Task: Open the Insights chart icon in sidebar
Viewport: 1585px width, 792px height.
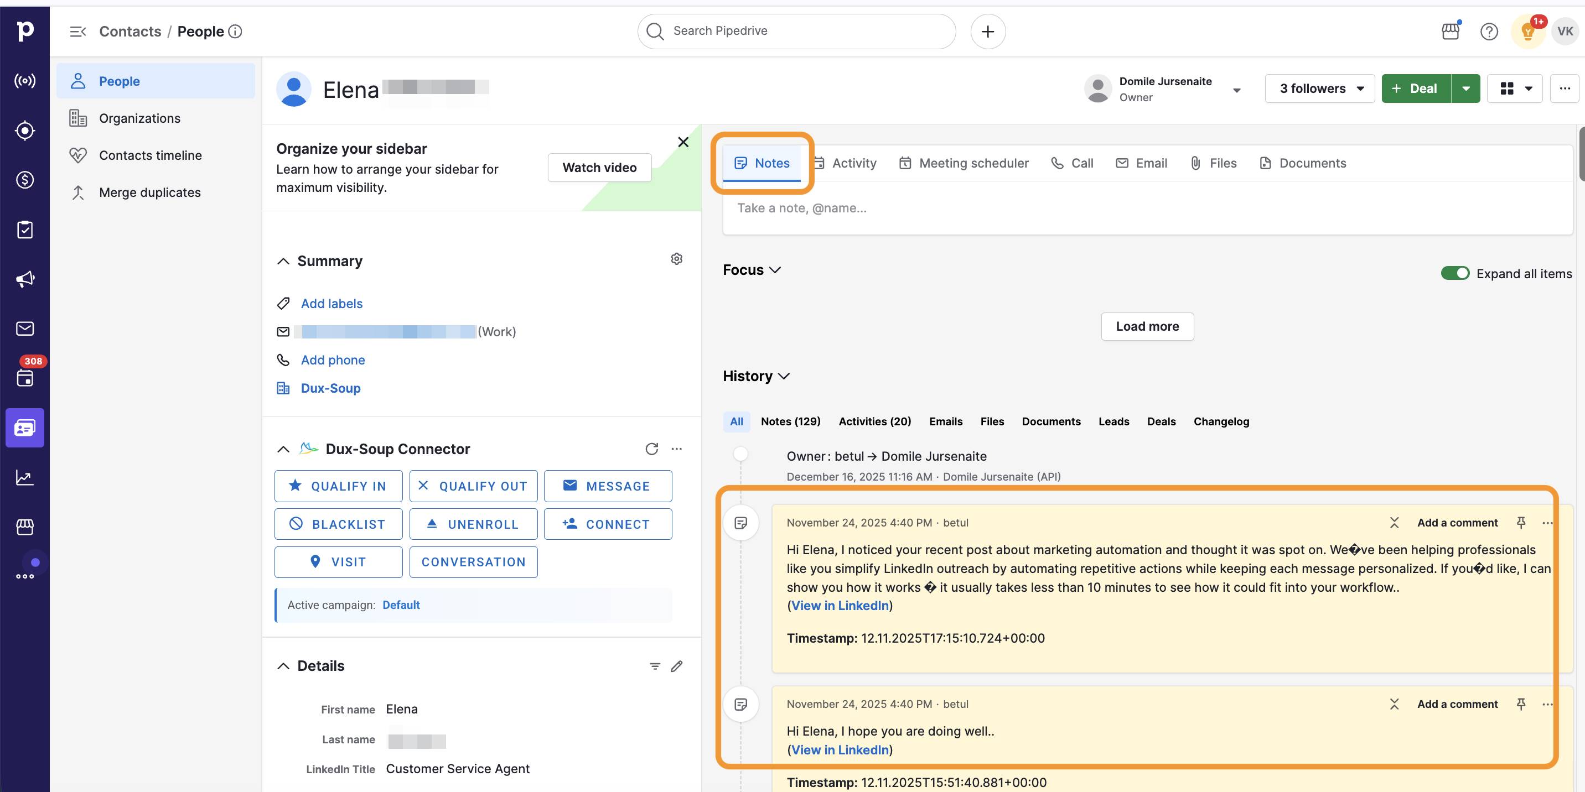Action: (24, 477)
